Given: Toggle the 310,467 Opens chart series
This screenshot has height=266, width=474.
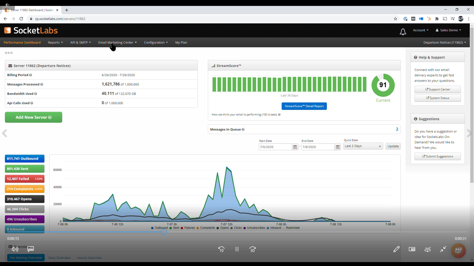Looking at the screenshot, I should click(24, 199).
